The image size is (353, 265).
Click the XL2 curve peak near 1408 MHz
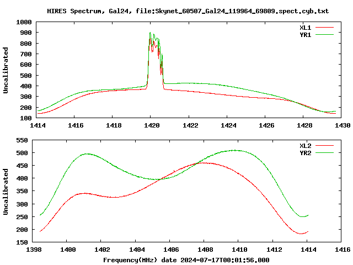(x=204, y=163)
